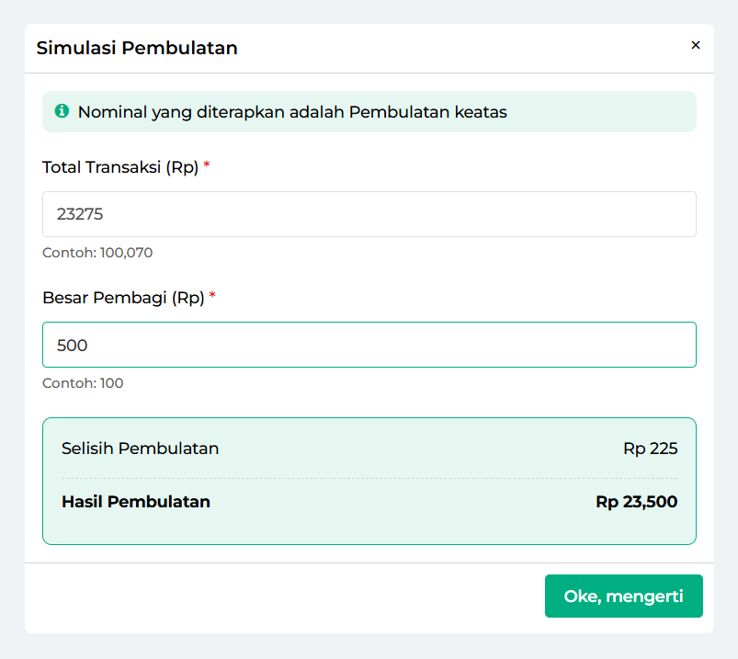The image size is (738, 659).
Task: Click the "Rp 23,500" rounded result
Action: coord(636,502)
